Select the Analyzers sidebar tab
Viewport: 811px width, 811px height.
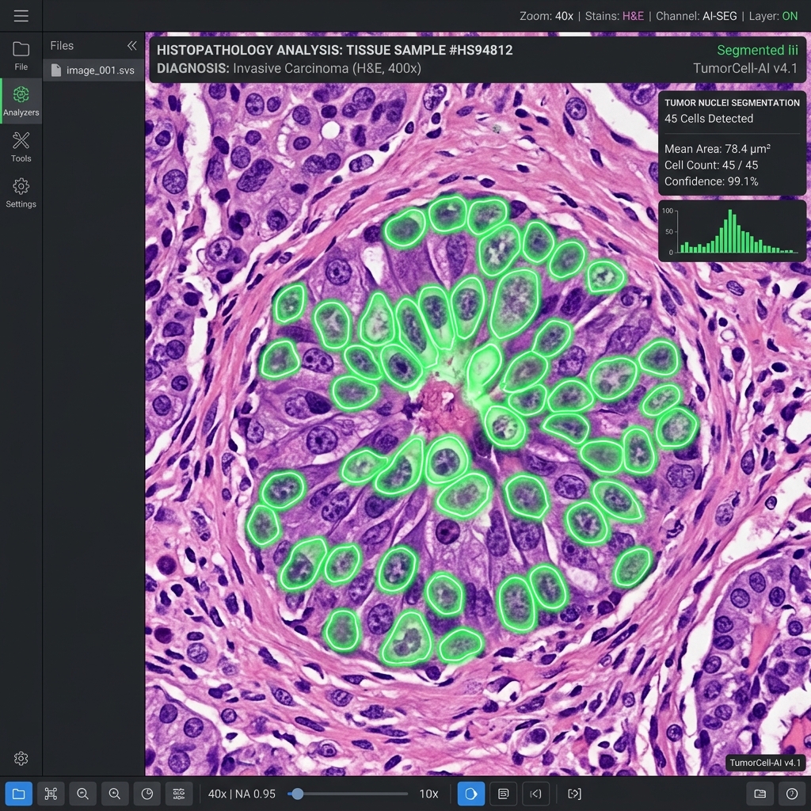point(21,101)
